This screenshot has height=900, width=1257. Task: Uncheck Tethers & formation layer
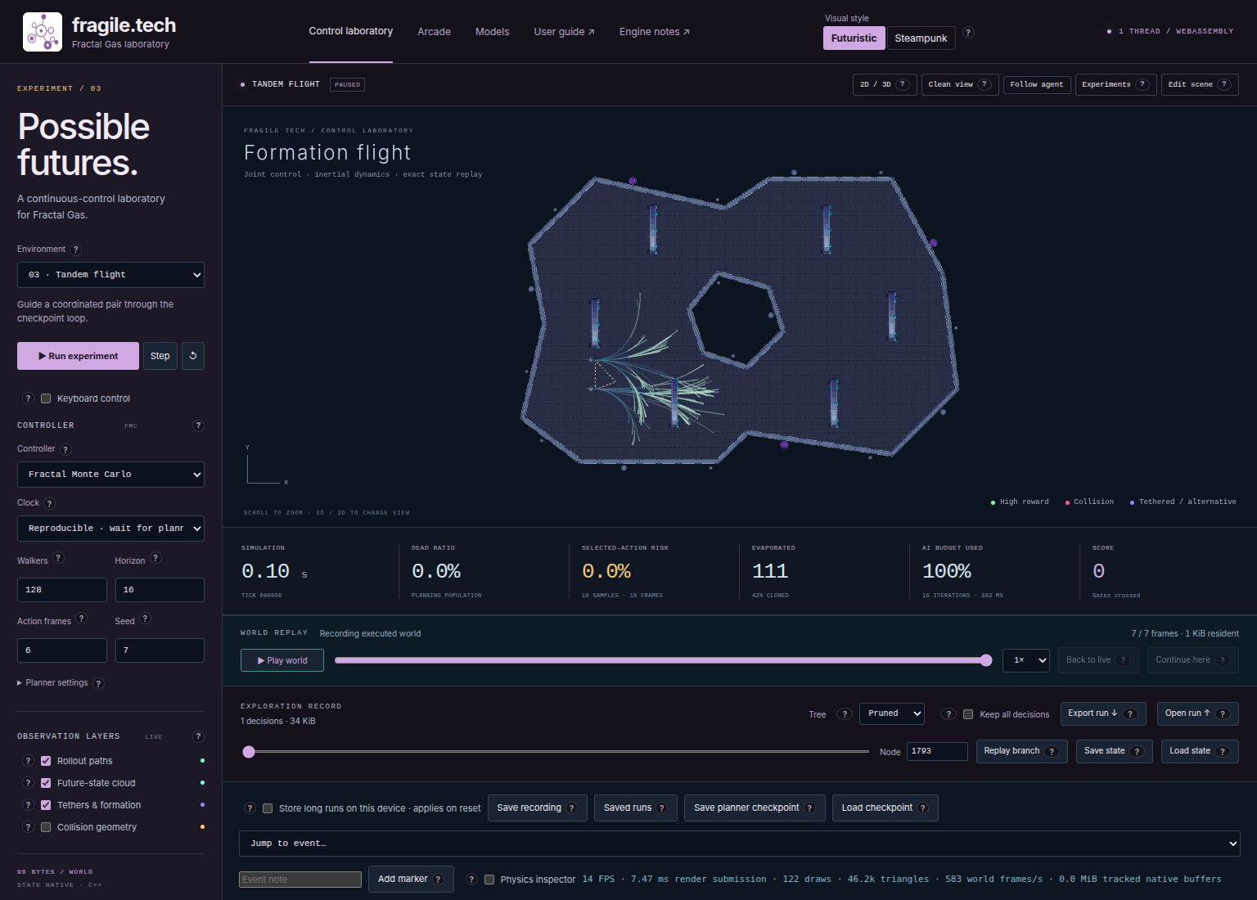tap(46, 805)
